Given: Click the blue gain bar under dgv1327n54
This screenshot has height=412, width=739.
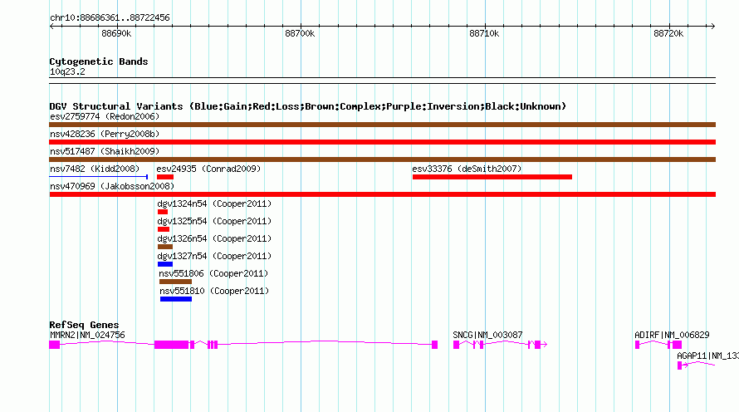Looking at the screenshot, I should (x=165, y=264).
